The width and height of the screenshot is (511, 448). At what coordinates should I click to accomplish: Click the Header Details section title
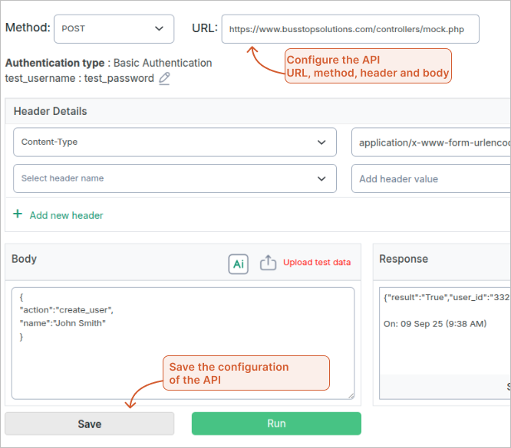click(x=51, y=111)
